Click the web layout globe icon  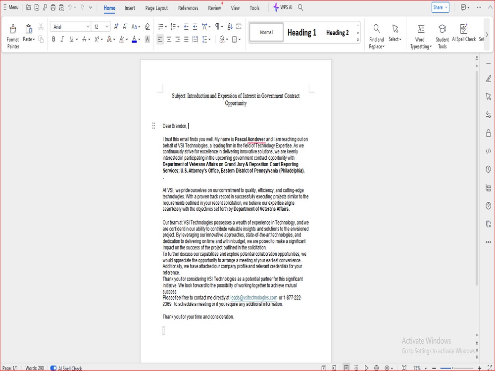click(376, 368)
